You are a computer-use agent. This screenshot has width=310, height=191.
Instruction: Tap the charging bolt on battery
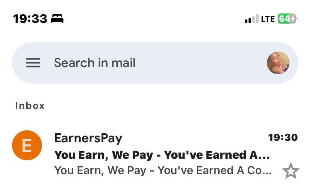(x=293, y=19)
